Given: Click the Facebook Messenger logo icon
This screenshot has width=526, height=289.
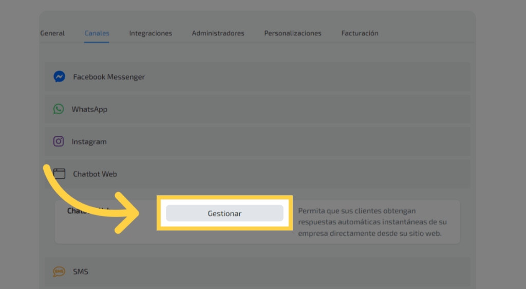Looking at the screenshot, I should coord(59,77).
